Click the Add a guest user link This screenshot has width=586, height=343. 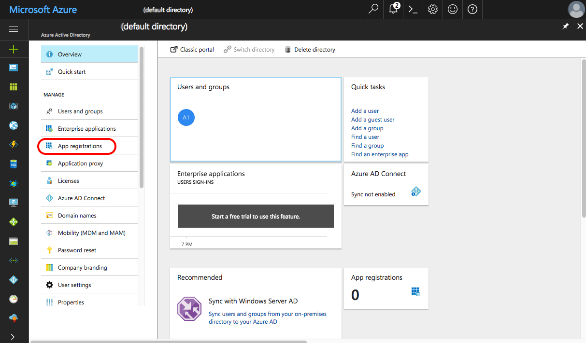click(373, 120)
